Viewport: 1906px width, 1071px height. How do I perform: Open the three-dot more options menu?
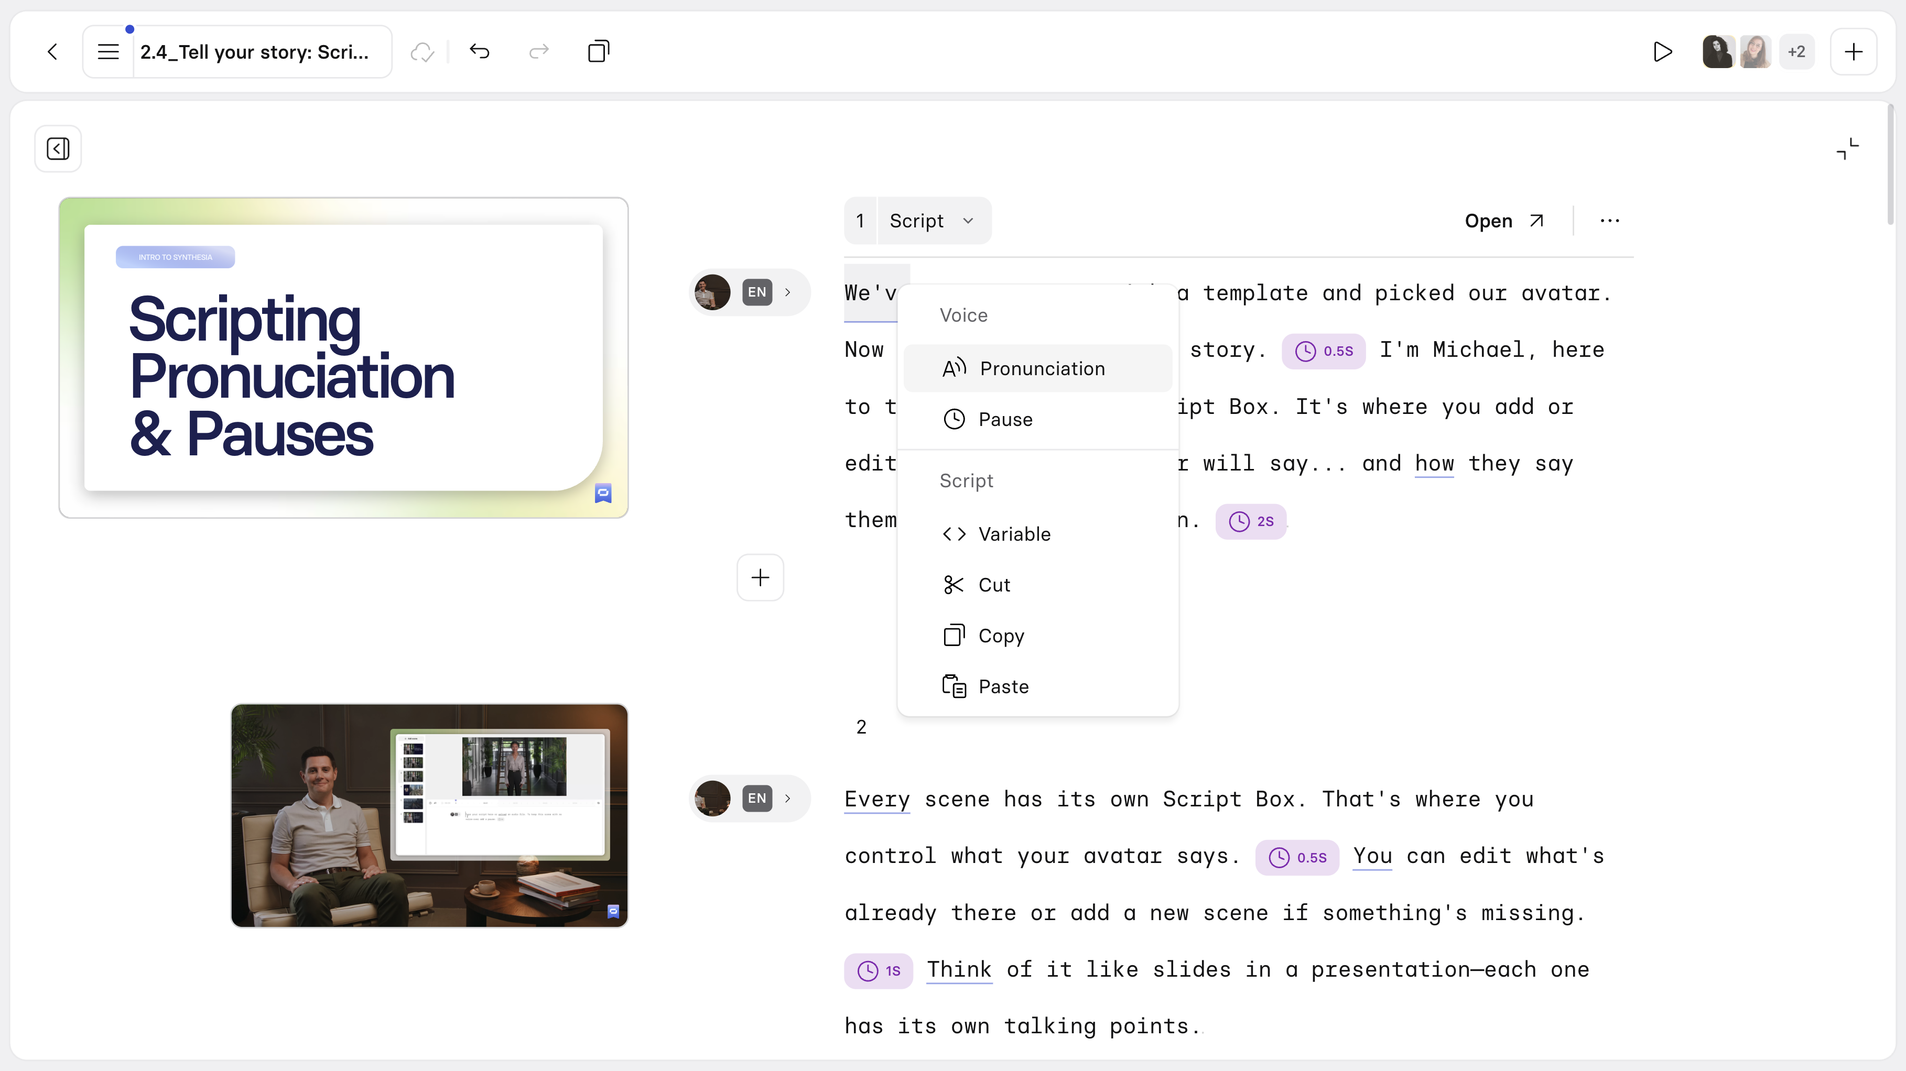(x=1609, y=221)
